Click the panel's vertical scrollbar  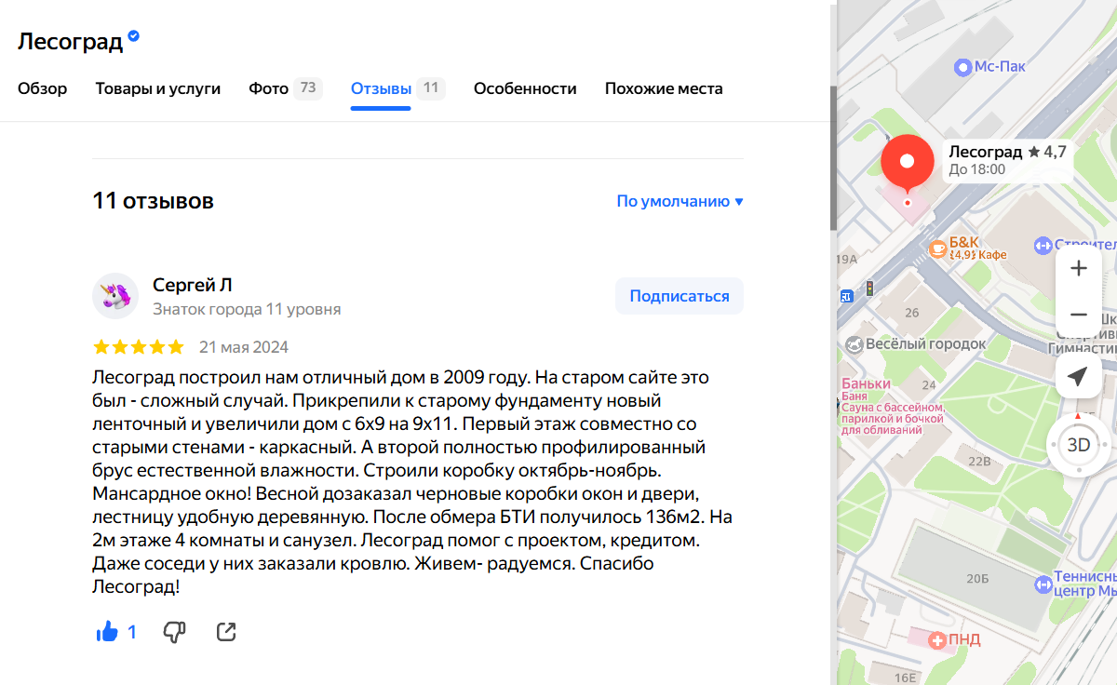[833, 158]
